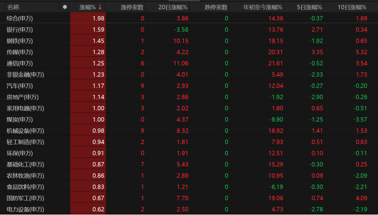Click the 跌停家数 value 0 for 综合
Viewport: 378px width, 215px height.
pyautogui.click(x=227, y=19)
